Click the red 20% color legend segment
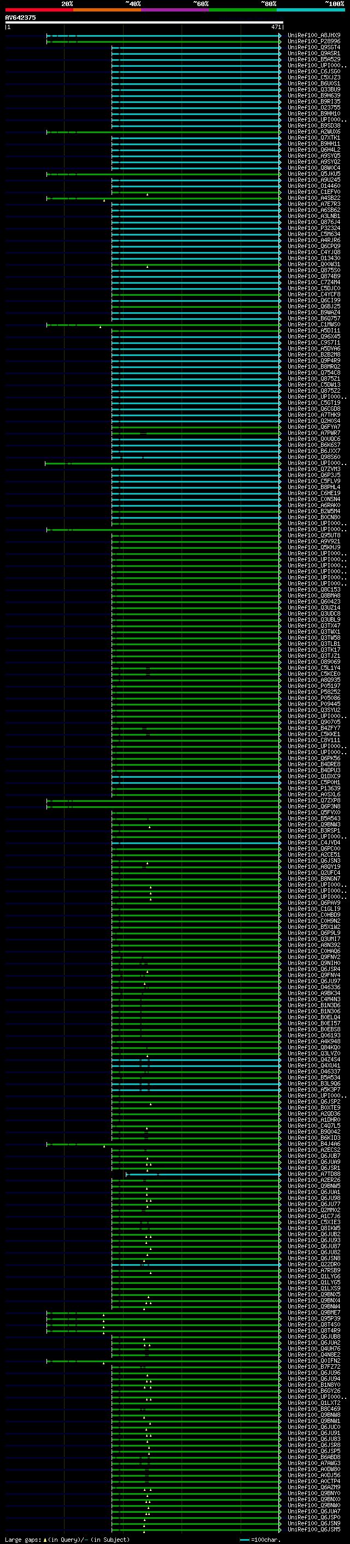Image resolution: width=350 pixels, height=1544 pixels. (x=39, y=10)
